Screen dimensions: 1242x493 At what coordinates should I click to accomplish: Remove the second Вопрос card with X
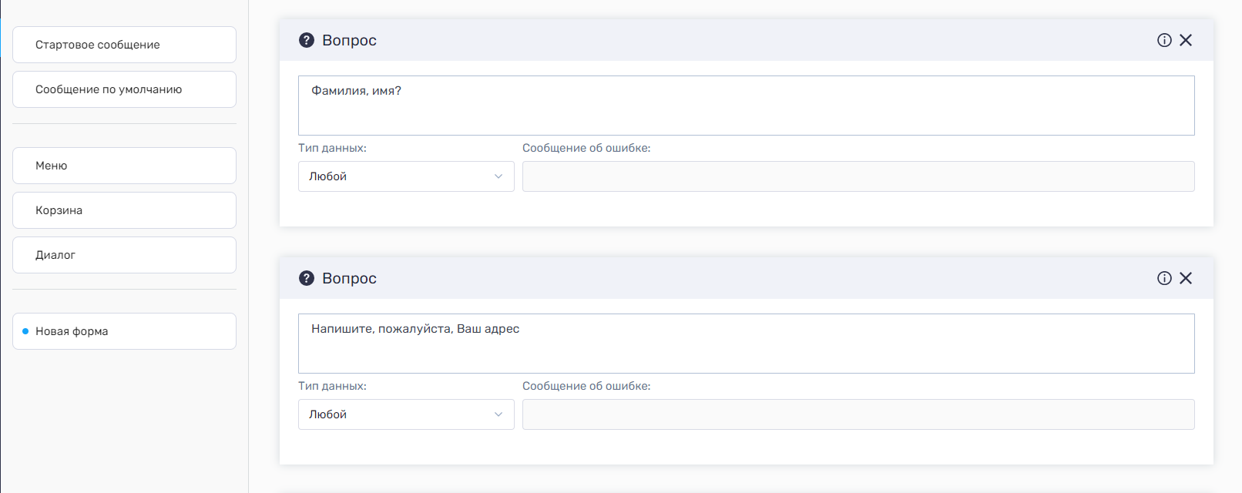tap(1186, 278)
